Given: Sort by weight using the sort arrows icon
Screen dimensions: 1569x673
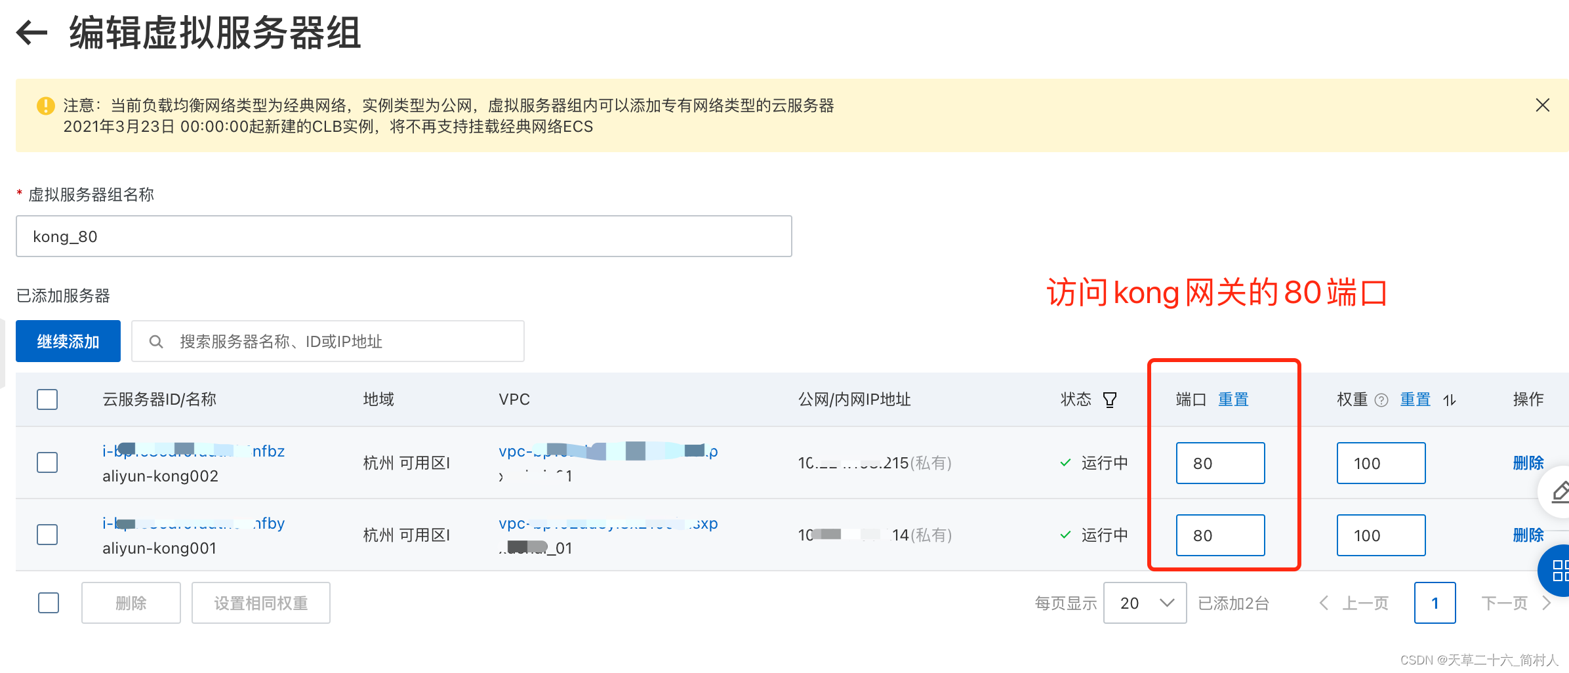Looking at the screenshot, I should pos(1450,400).
